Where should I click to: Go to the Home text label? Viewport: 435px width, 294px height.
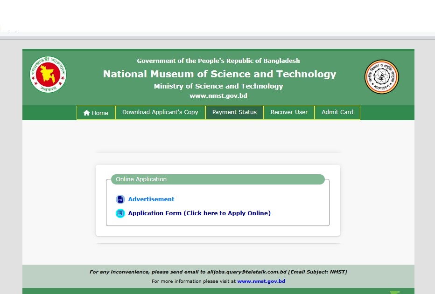100,113
